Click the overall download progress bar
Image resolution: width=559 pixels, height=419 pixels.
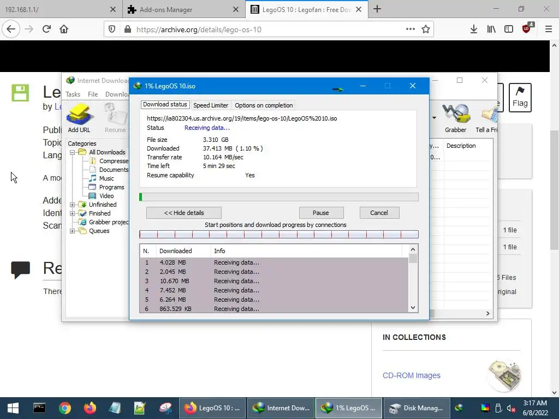[279, 197]
